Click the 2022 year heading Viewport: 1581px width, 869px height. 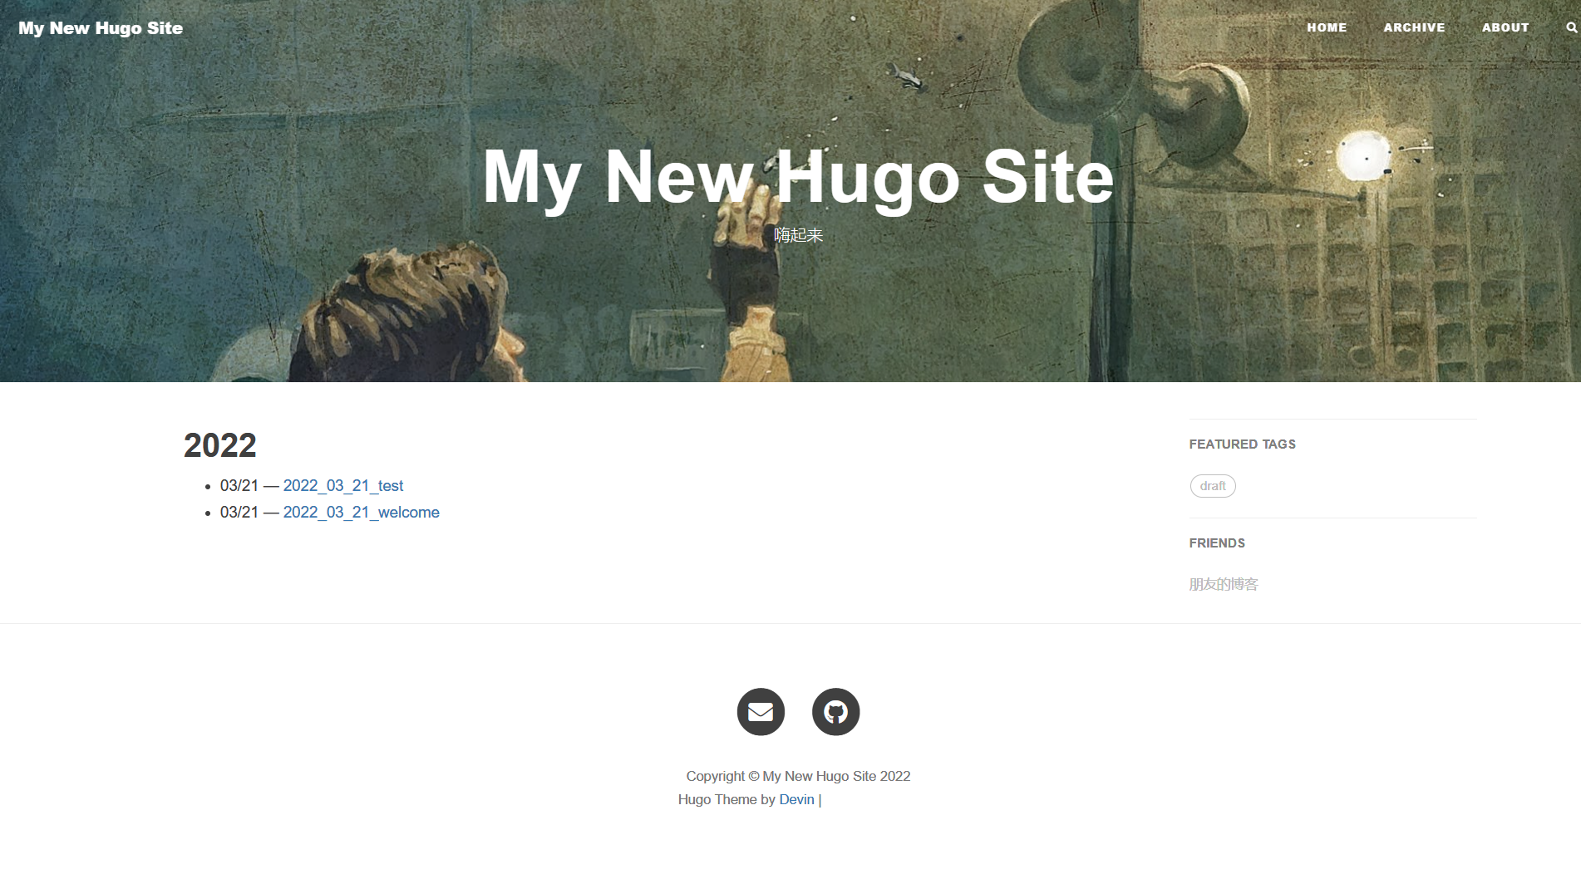(220, 445)
